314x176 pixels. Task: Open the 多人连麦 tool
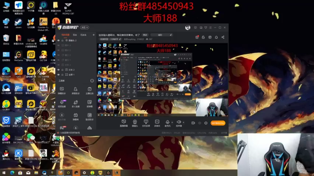(x=75, y=104)
